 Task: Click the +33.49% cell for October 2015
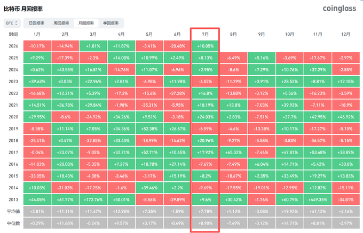tap(289, 176)
